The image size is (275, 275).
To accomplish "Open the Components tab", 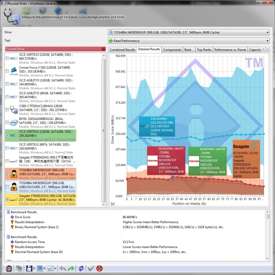I will click(172, 50).
